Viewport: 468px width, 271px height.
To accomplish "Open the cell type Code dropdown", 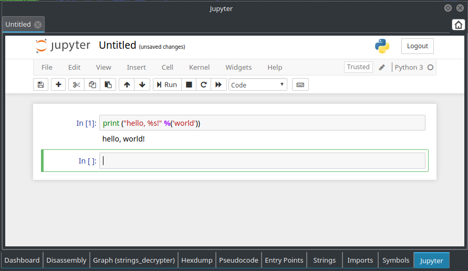I will (258, 84).
